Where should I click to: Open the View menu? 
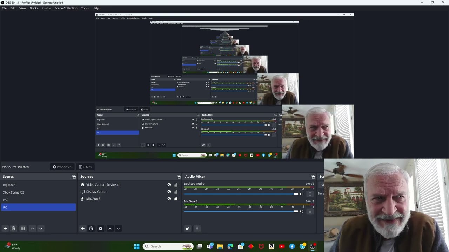point(22,8)
